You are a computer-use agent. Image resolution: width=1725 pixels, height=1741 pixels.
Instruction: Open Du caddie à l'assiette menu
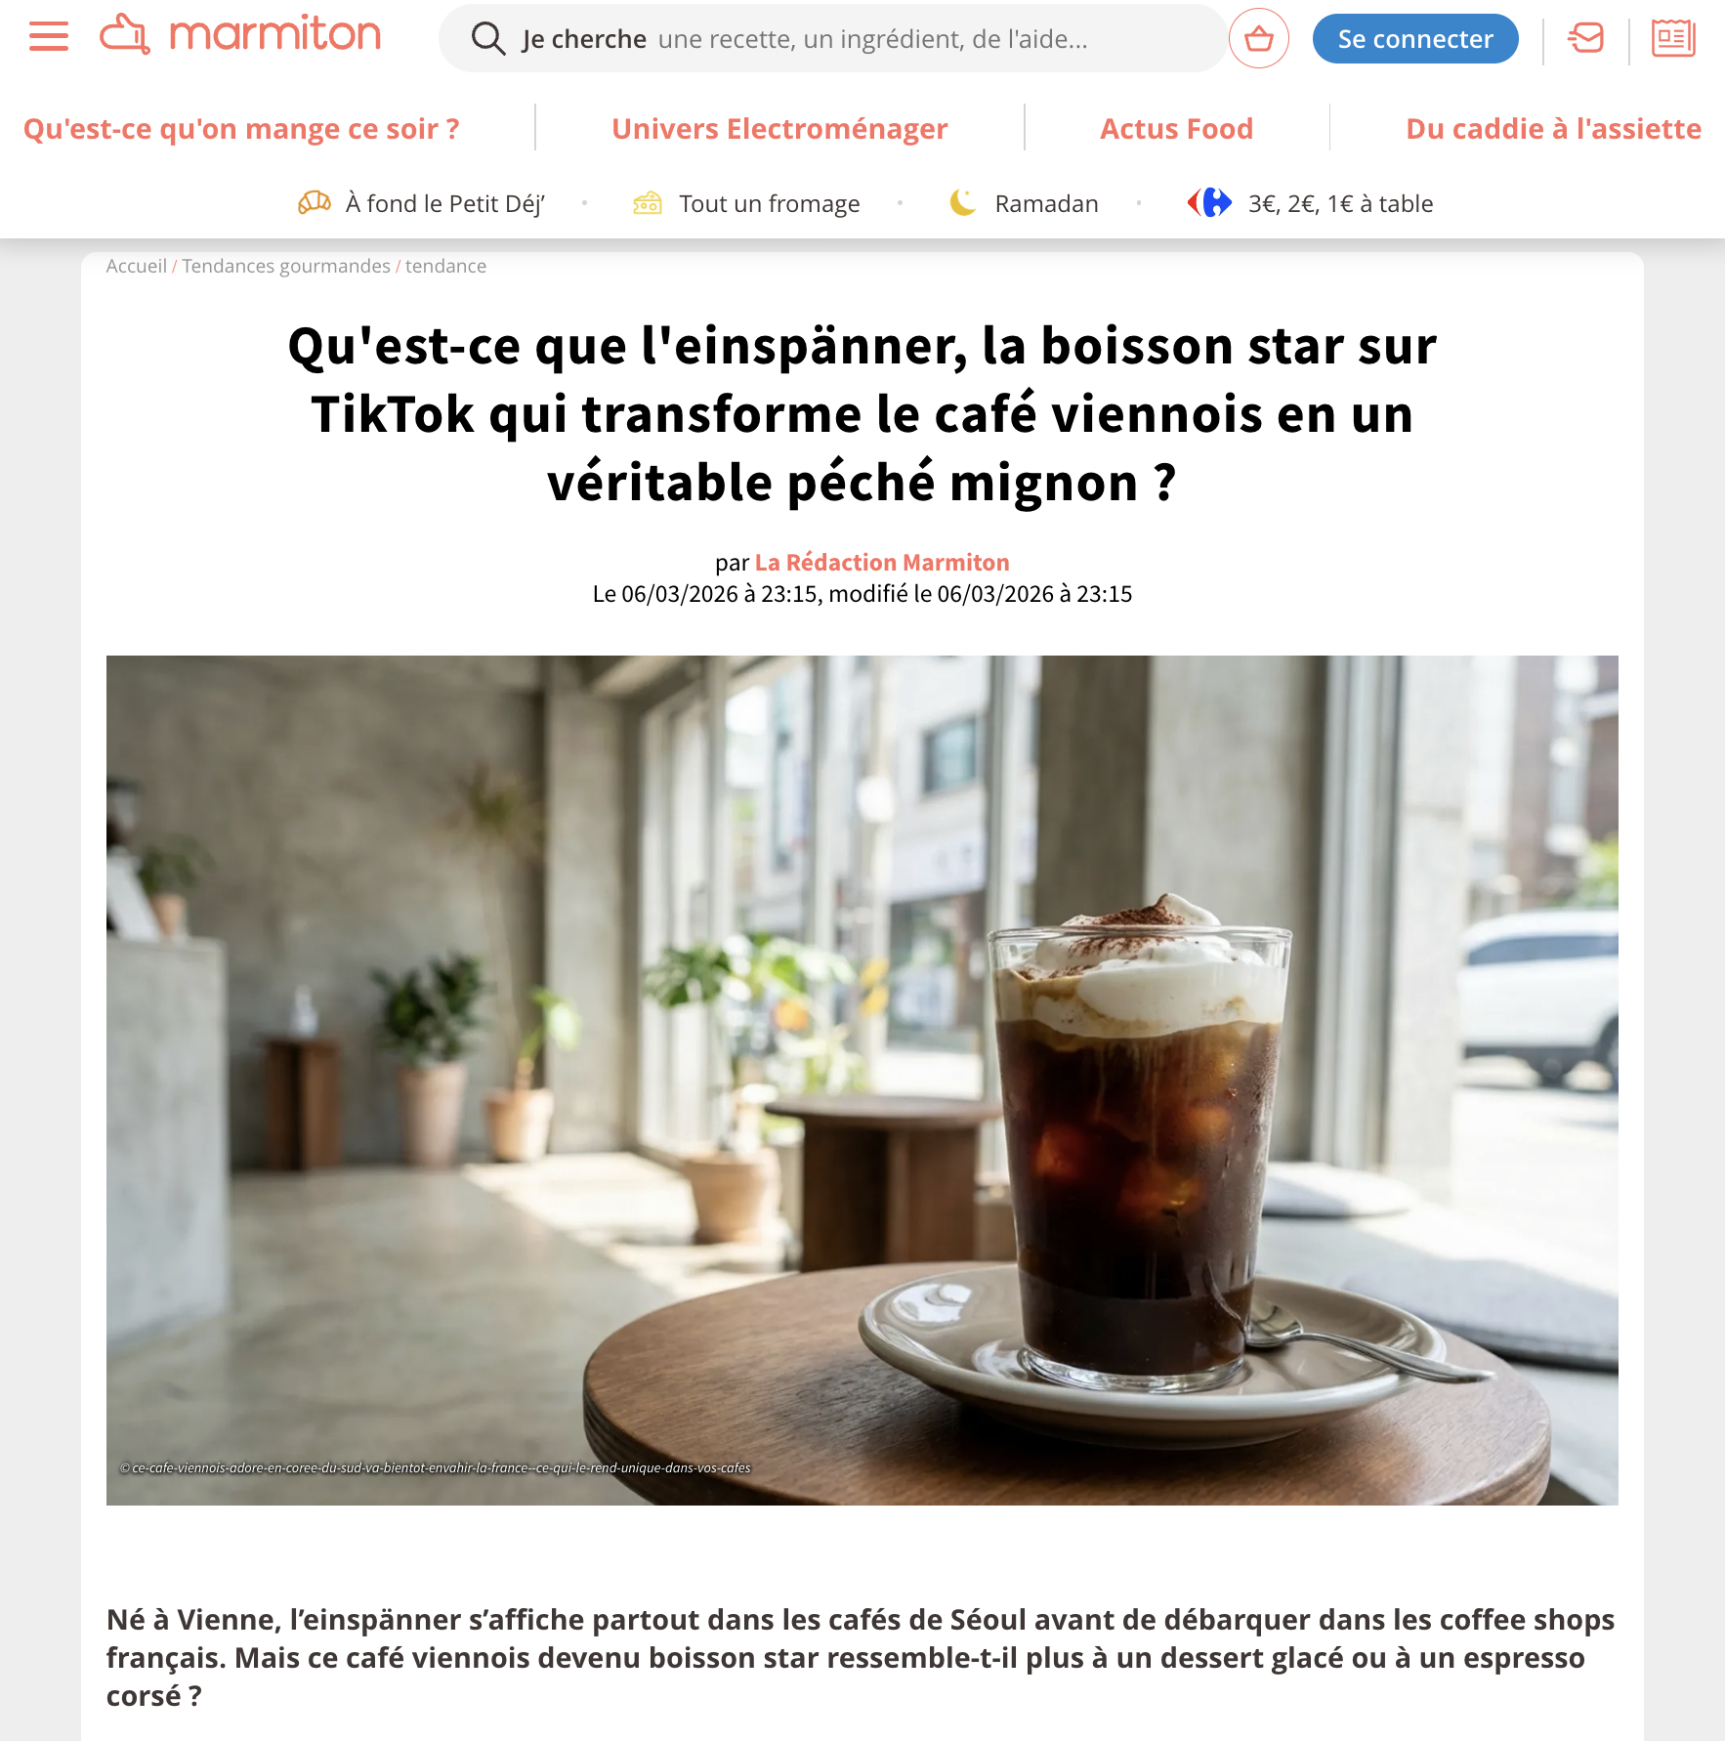pos(1553,129)
